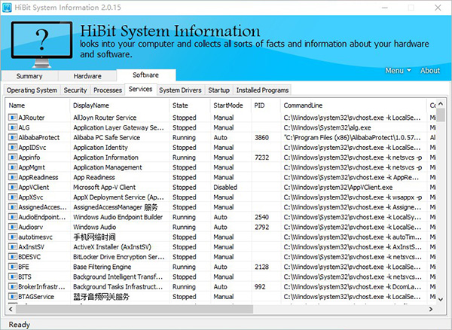Sort by the DisplayName column header
452x330 pixels.
[119, 105]
